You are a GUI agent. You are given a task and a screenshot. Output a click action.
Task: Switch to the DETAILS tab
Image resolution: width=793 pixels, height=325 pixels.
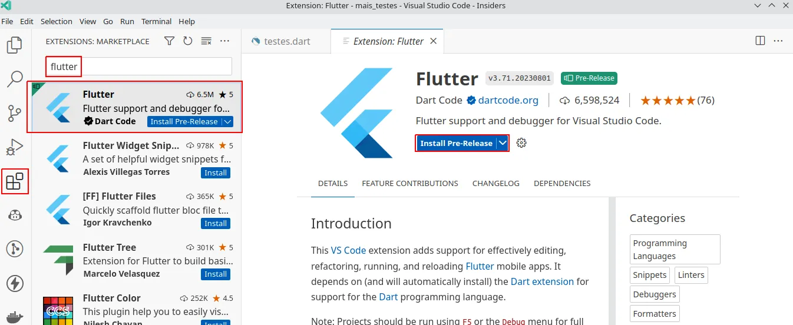tap(333, 183)
